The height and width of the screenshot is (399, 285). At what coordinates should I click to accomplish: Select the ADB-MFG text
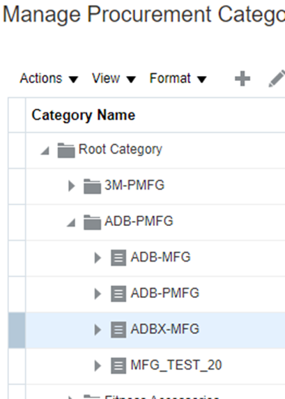point(160,257)
